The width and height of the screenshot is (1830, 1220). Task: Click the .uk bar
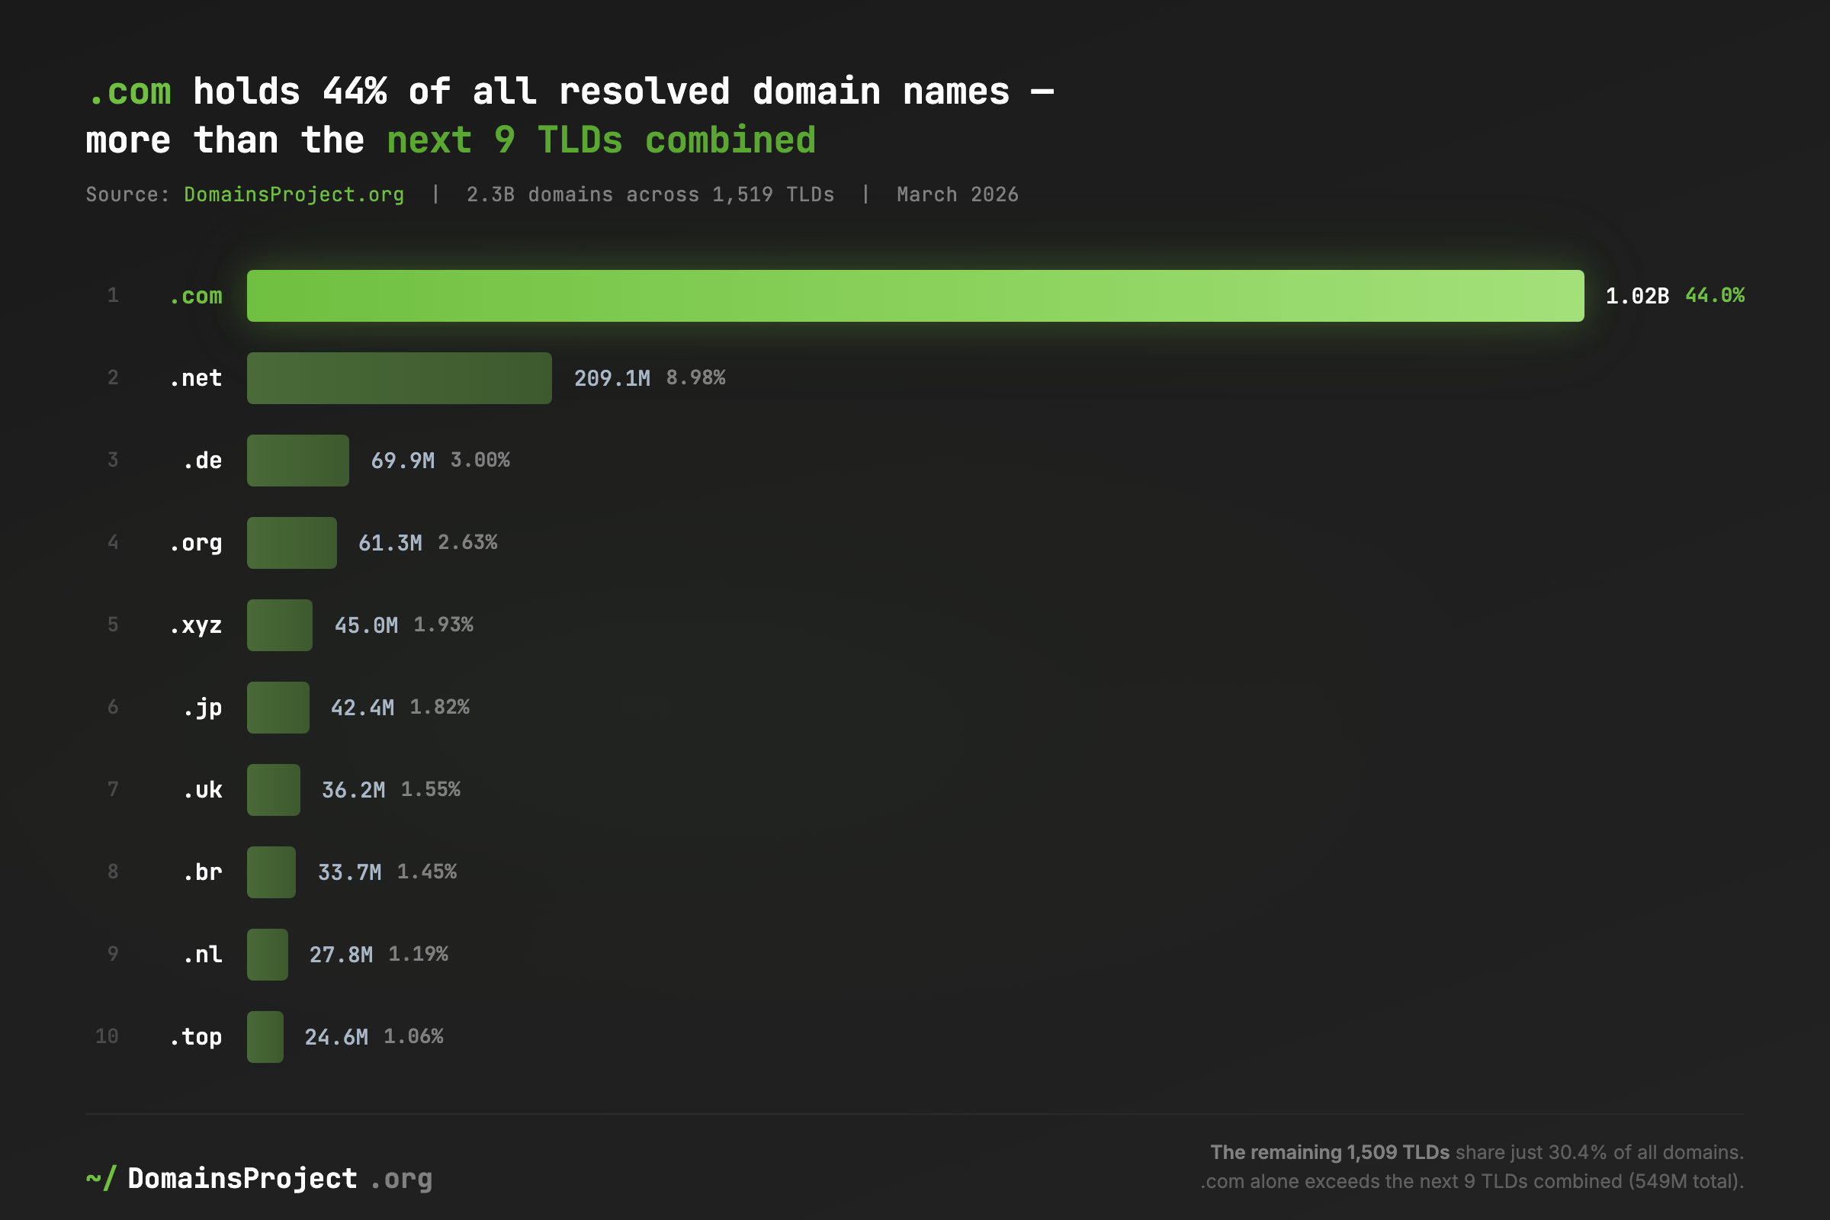(273, 790)
